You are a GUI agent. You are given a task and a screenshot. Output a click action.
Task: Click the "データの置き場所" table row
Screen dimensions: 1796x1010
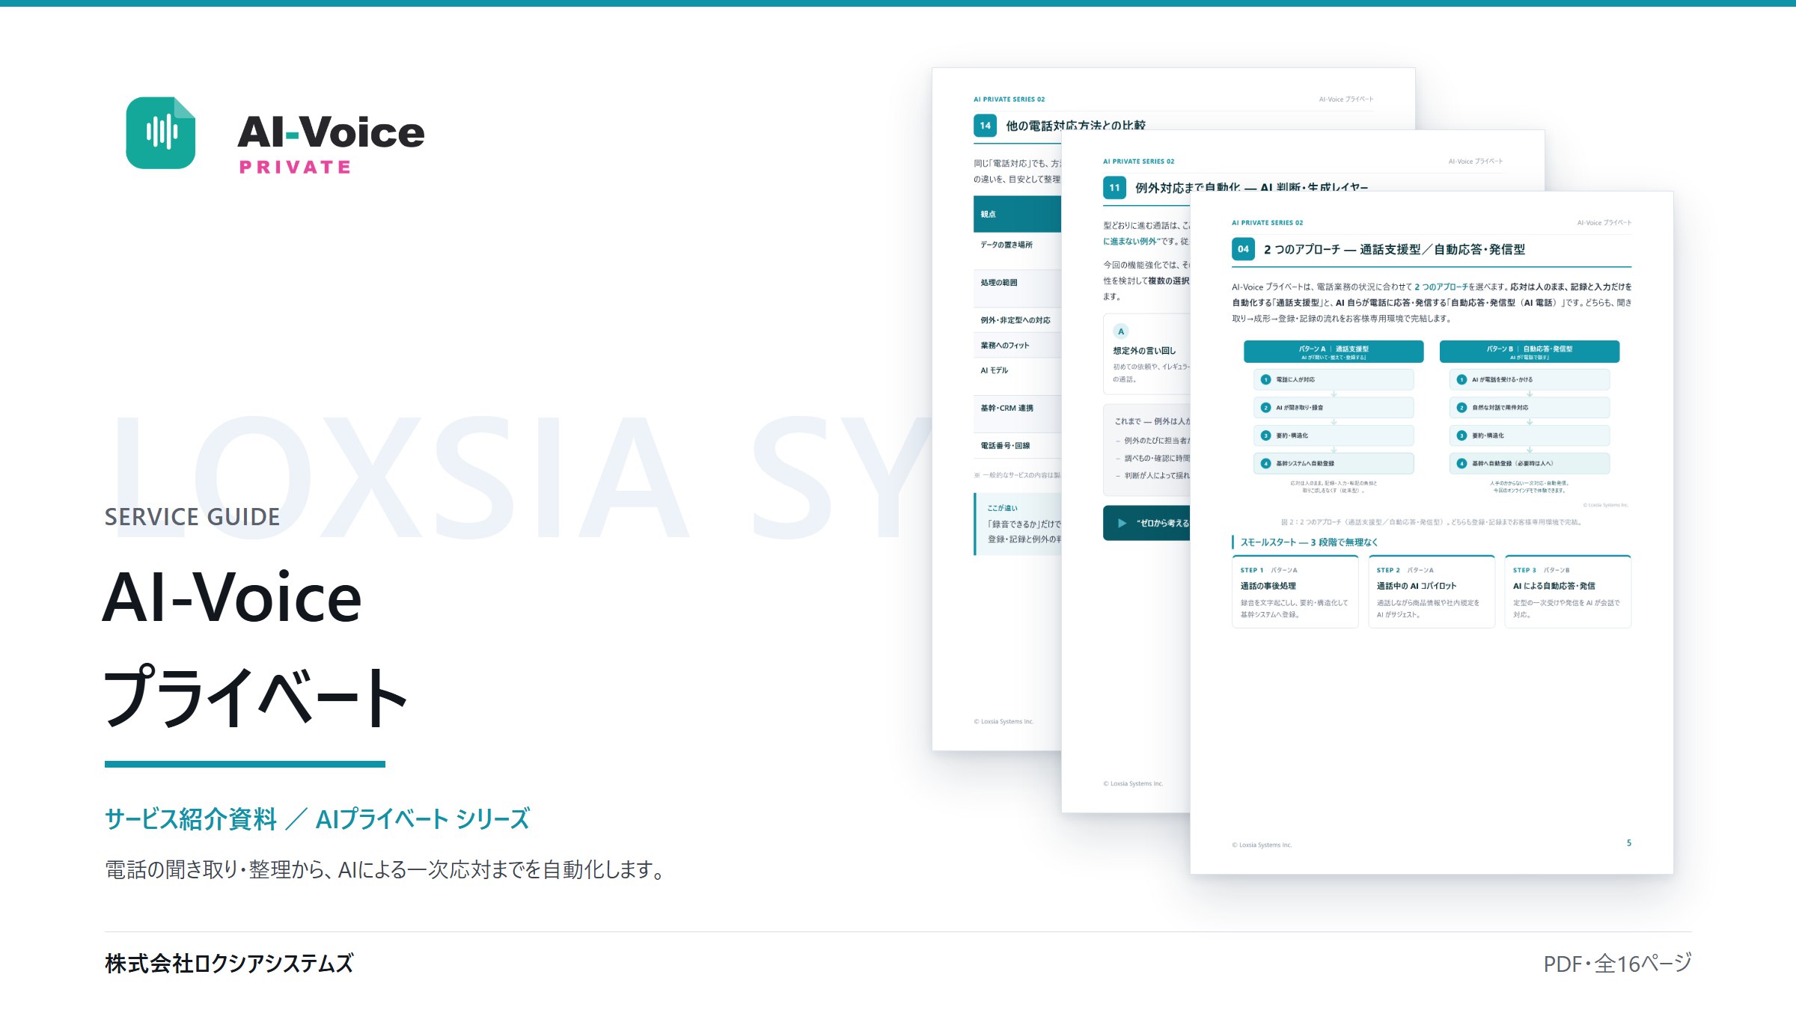(1017, 251)
